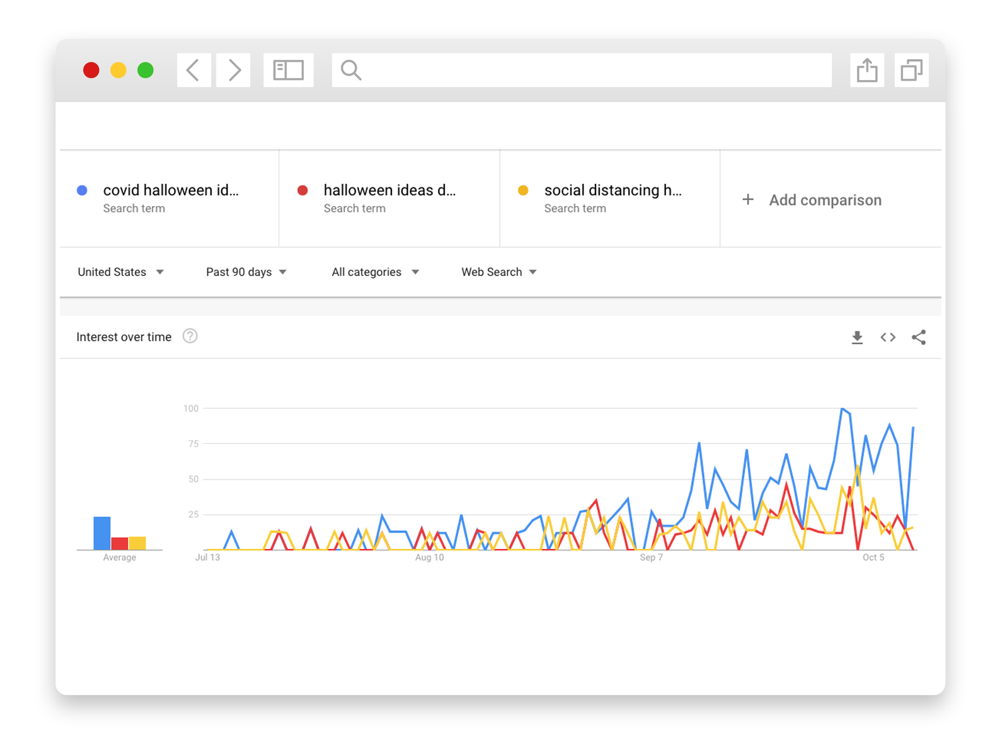Go forward with the browser forward arrow

click(x=233, y=70)
